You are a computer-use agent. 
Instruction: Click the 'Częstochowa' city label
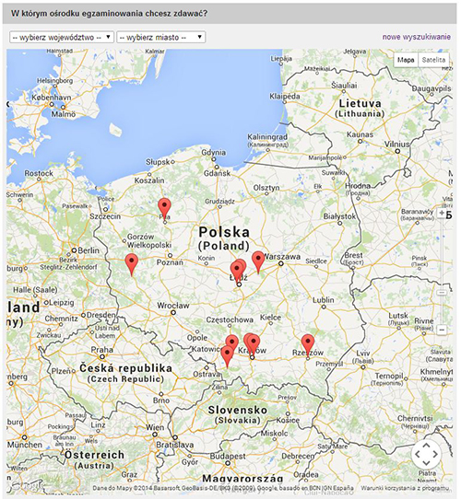point(230,319)
